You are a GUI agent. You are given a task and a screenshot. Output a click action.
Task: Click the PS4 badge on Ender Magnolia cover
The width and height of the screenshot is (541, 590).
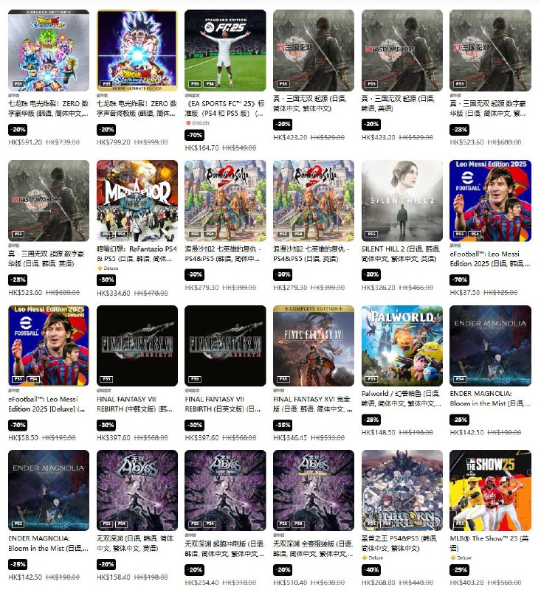coord(460,379)
